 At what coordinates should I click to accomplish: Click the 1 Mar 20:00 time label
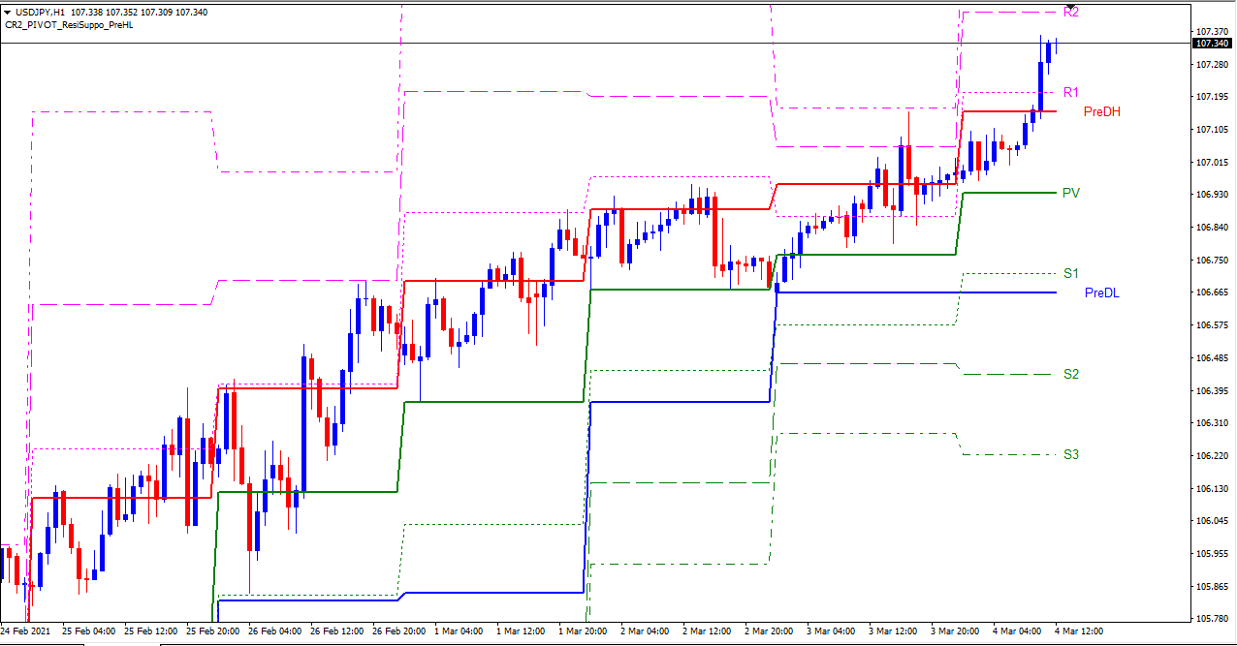[x=585, y=631]
